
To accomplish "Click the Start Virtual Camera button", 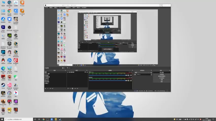I will (162, 76).
